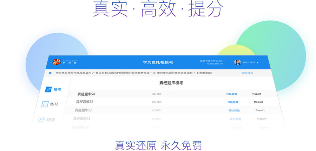Click 开始答题 for 真经题库52
Viewport: 316px width, 151px height.
point(234,110)
